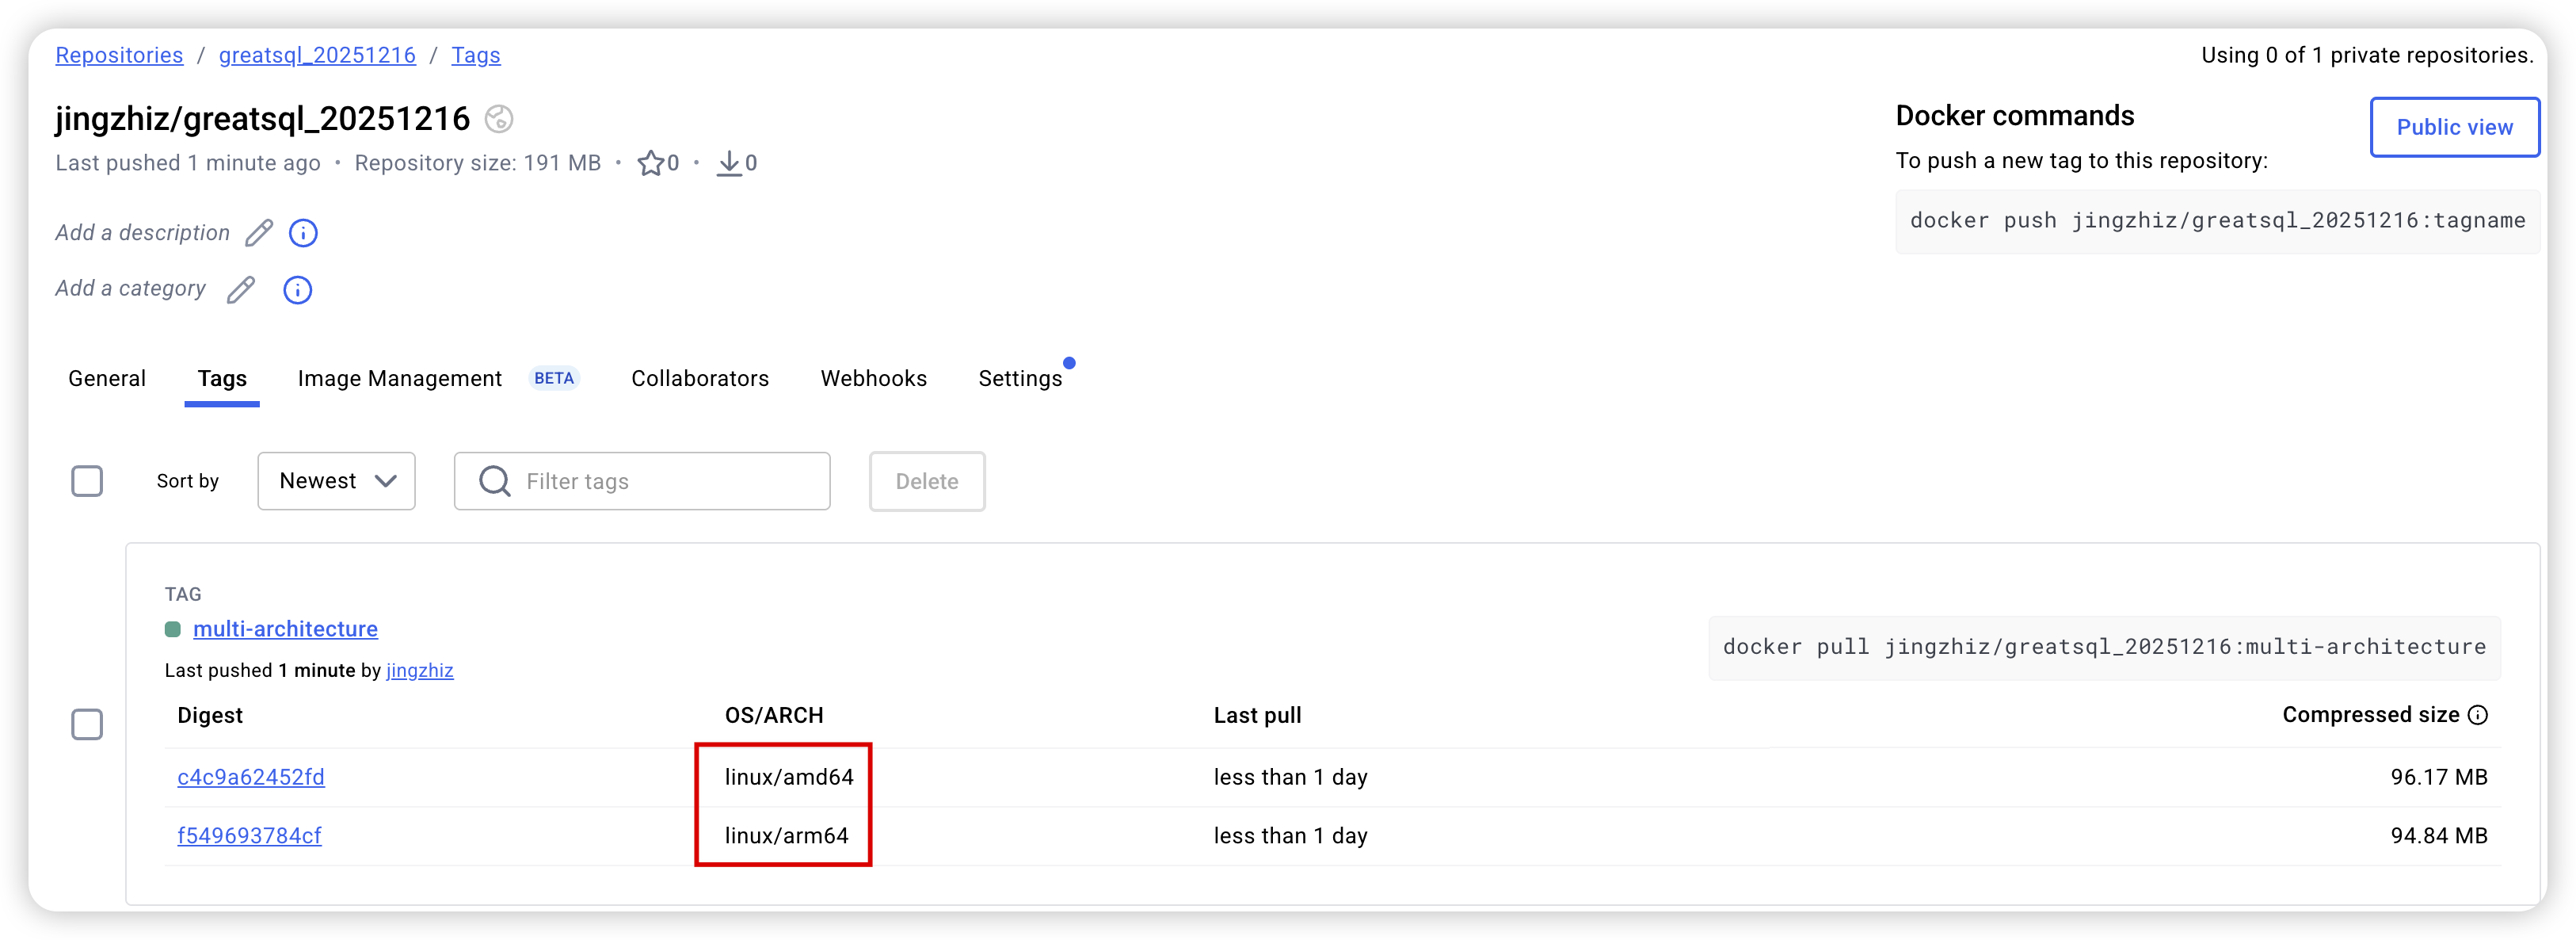This screenshot has width=2576, height=940.
Task: Click the repository visibility icon beside the title
Action: (498, 119)
